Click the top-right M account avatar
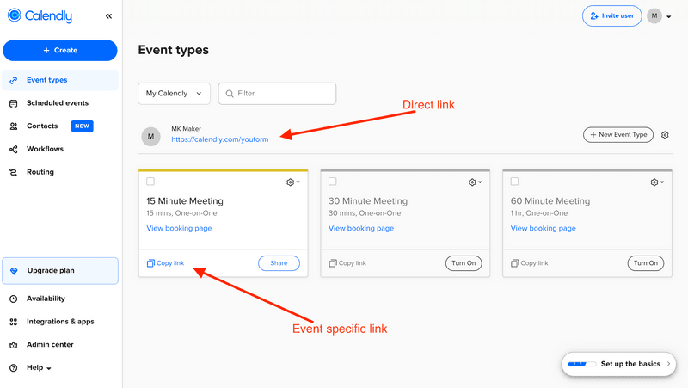The width and height of the screenshot is (688, 388). [x=654, y=15]
